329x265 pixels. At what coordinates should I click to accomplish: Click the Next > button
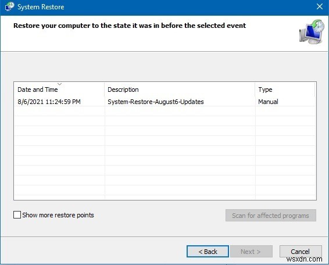[251, 252]
